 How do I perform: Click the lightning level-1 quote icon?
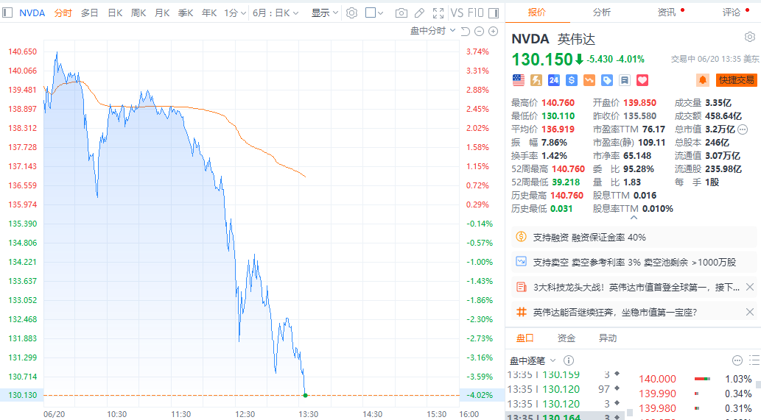(x=536, y=80)
